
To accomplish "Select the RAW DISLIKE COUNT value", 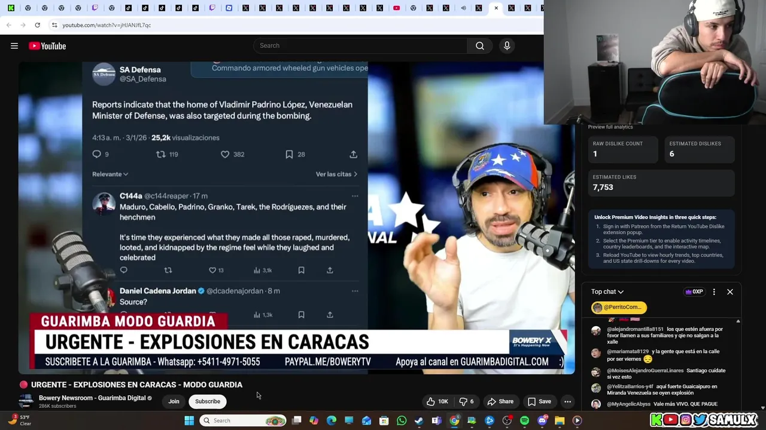I will click(x=595, y=154).
